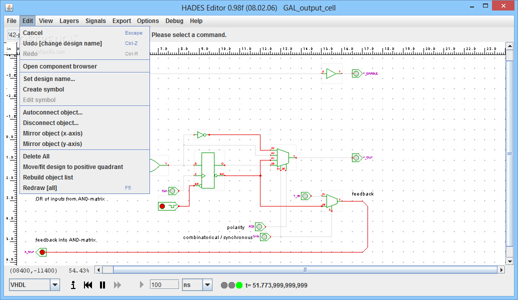Open the View menu
The width and height of the screenshot is (518, 300).
pyautogui.click(x=46, y=21)
